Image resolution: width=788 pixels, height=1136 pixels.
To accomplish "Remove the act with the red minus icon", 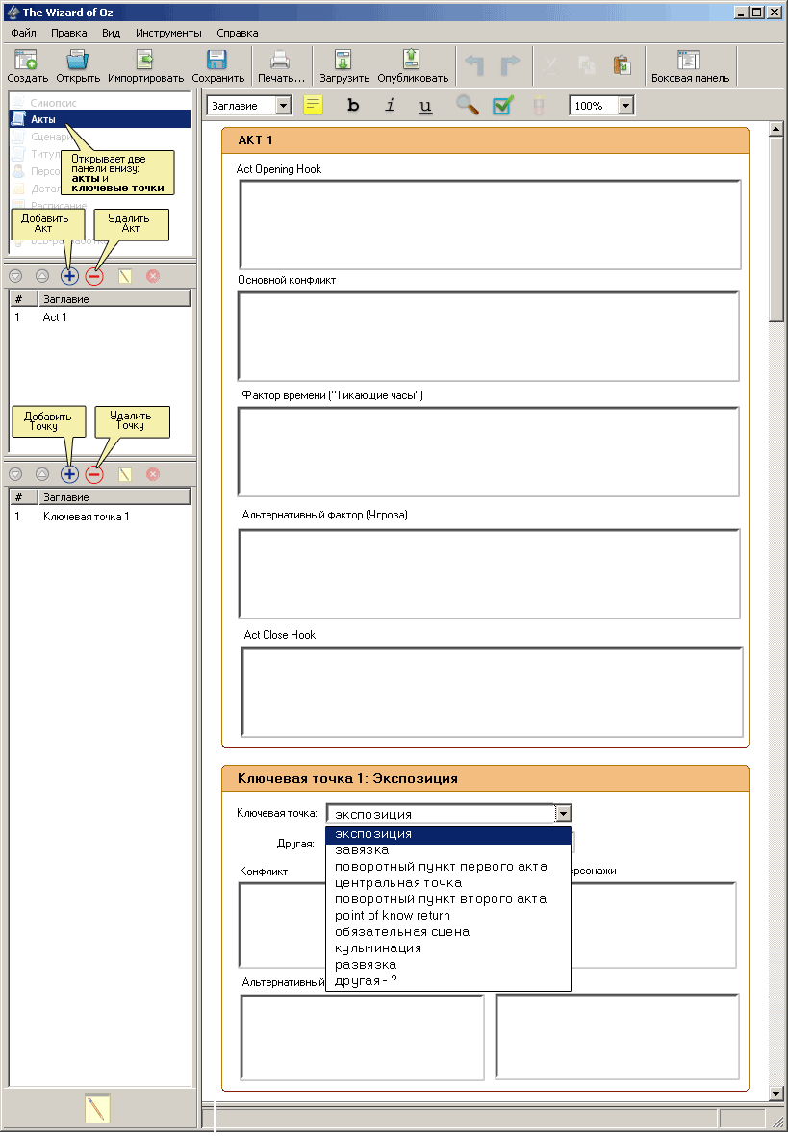I will point(94,276).
